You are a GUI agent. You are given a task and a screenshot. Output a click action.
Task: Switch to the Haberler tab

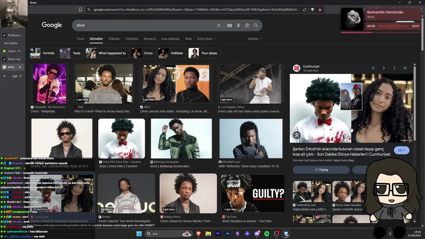[x=132, y=39]
